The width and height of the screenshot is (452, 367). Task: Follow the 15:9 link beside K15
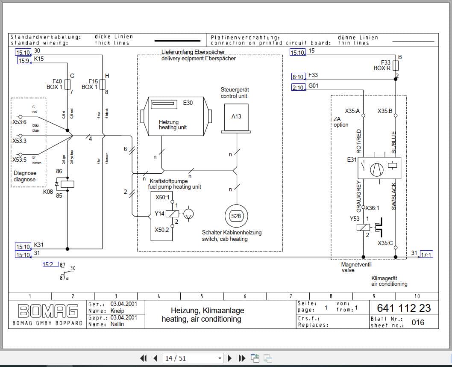point(24,61)
